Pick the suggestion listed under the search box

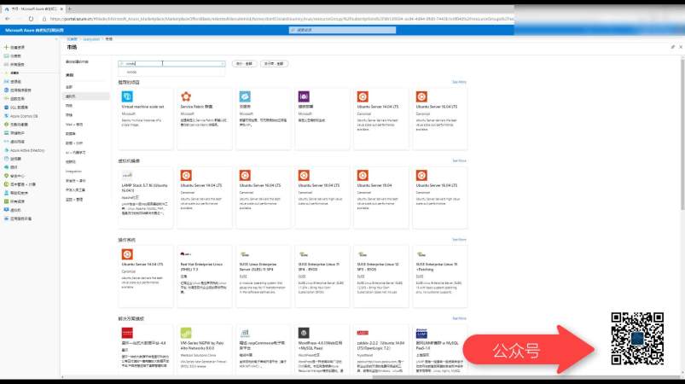tap(171, 72)
